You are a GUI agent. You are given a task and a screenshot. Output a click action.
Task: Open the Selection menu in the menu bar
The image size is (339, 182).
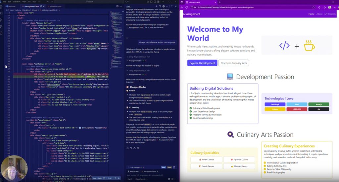tap(17, 2)
